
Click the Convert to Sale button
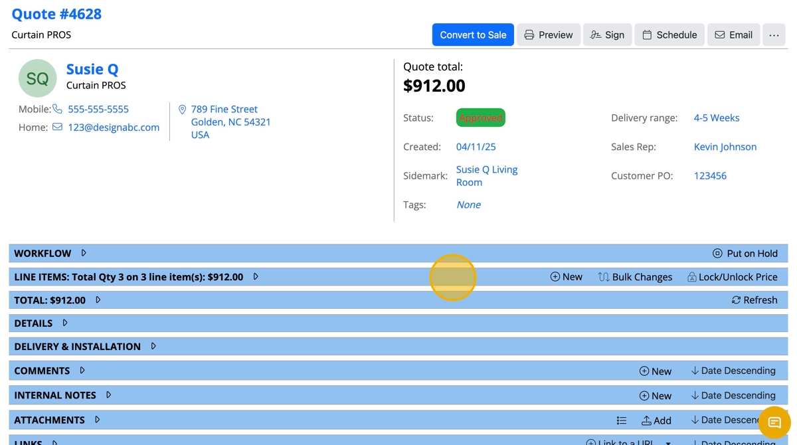(473, 35)
